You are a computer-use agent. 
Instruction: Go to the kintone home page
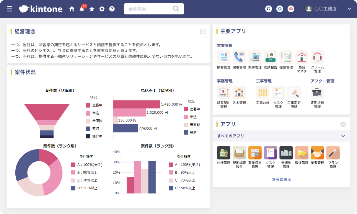point(72,9)
